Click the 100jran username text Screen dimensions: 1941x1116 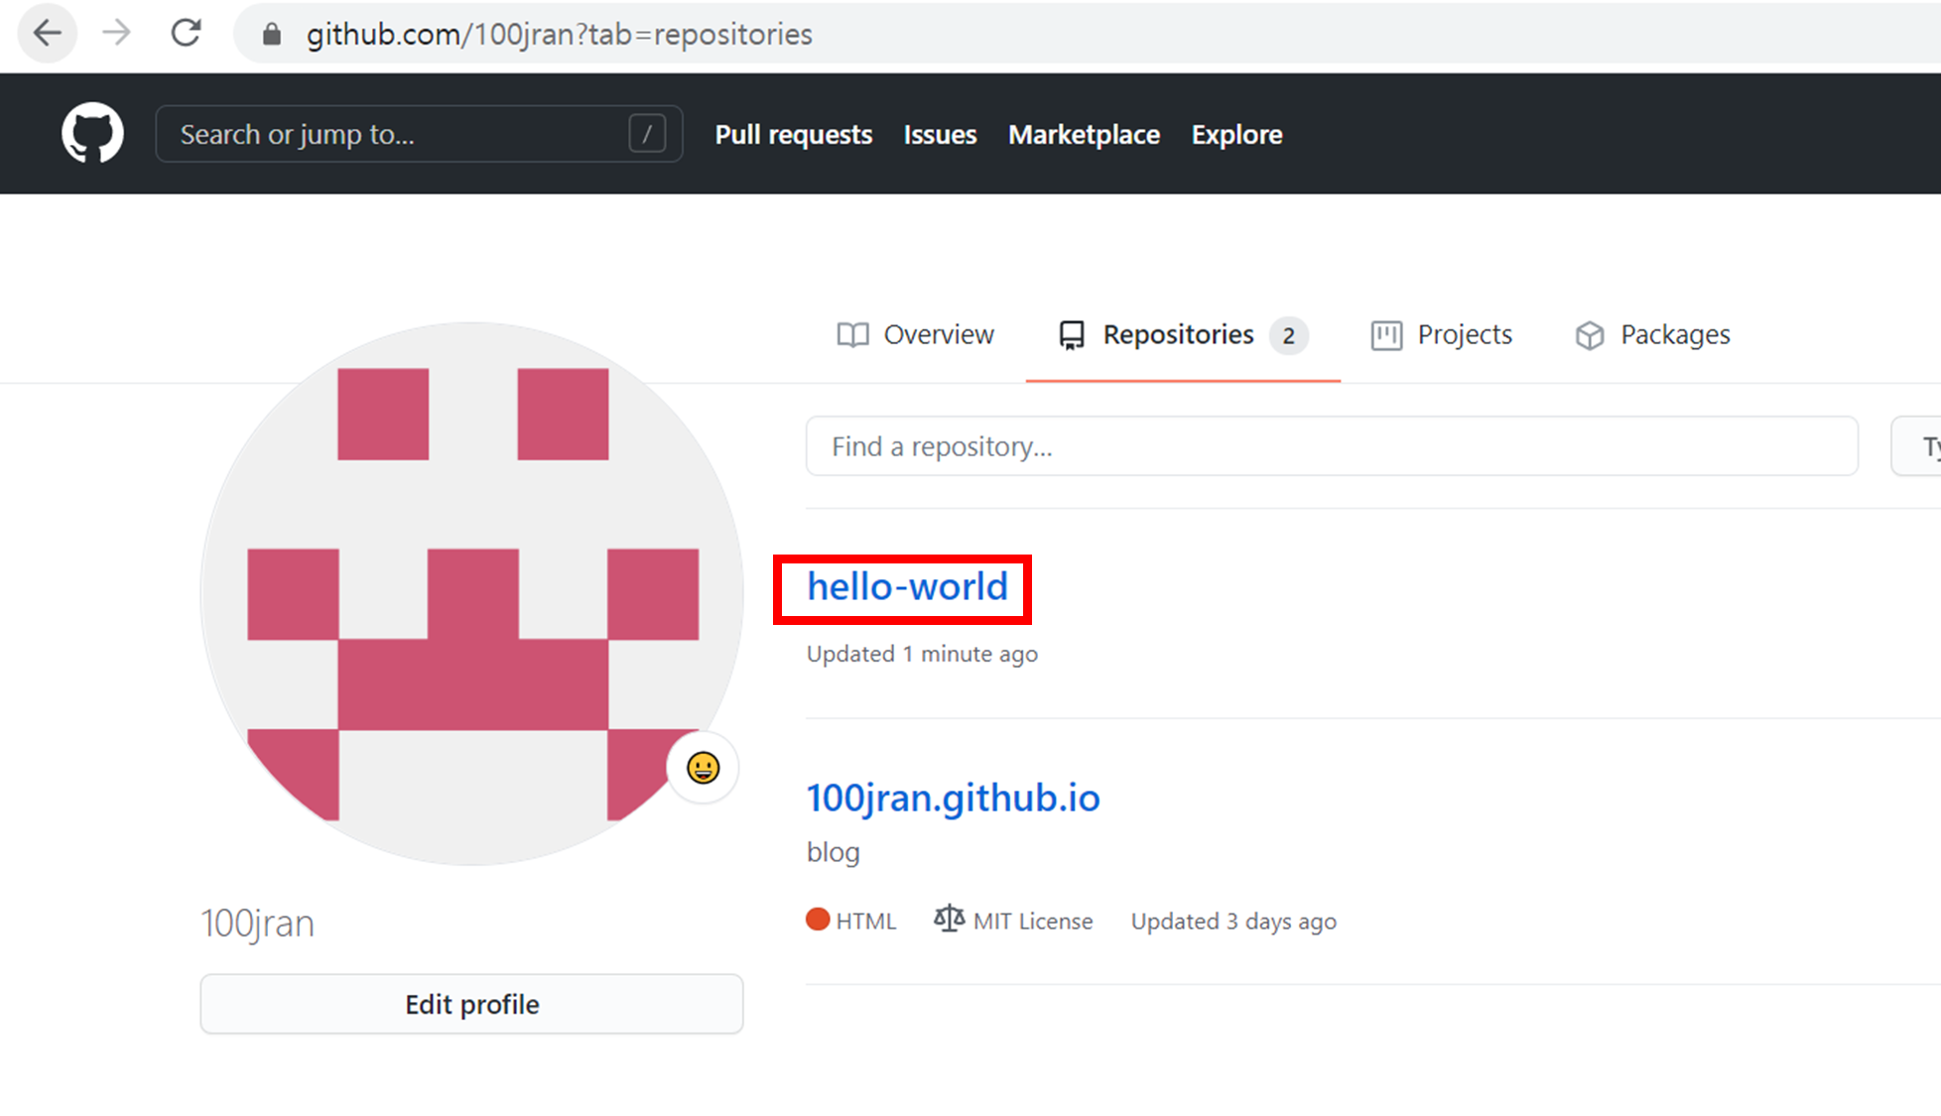258,923
